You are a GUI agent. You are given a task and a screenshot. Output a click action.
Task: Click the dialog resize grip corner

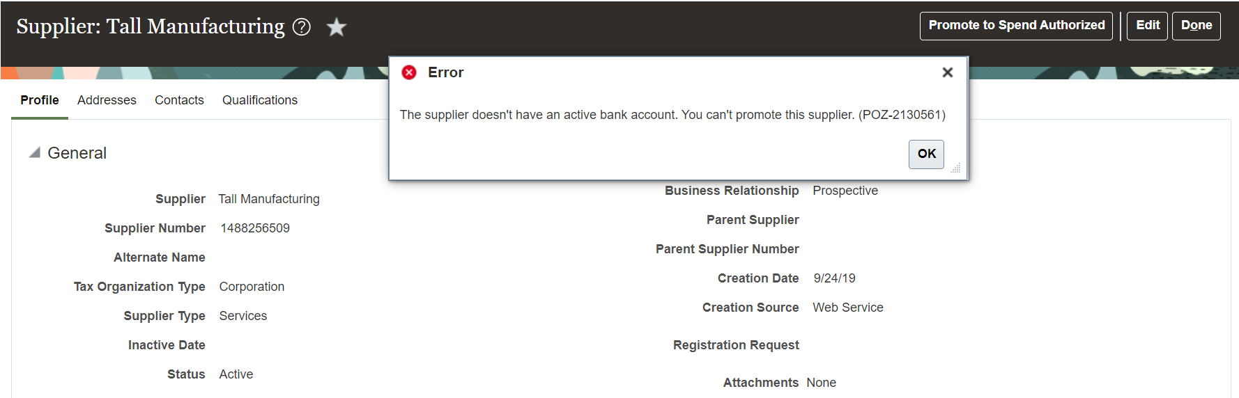pos(955,168)
